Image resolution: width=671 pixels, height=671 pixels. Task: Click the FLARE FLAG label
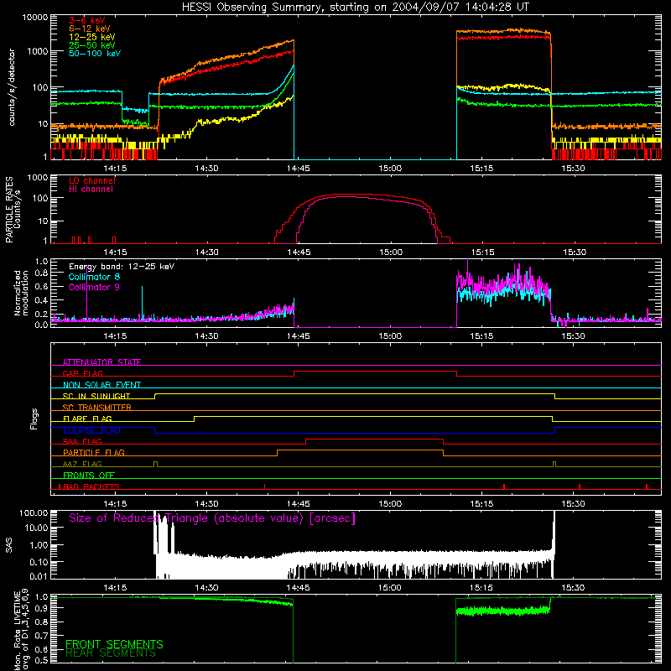pos(87,419)
